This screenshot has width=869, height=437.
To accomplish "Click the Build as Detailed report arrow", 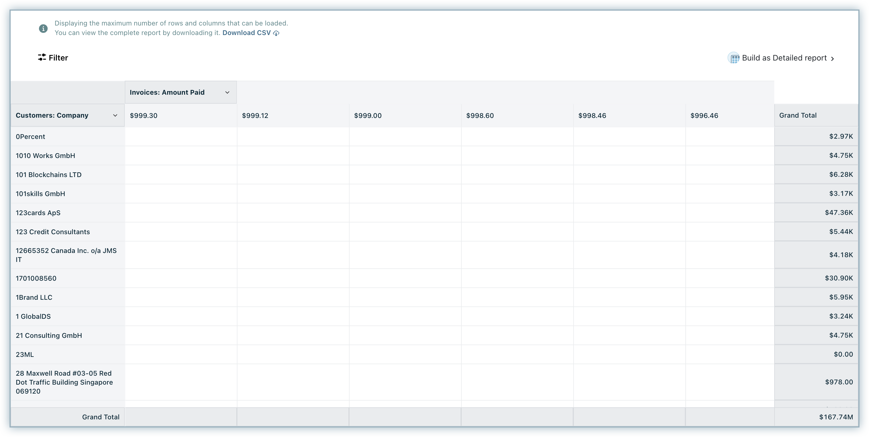I will coord(833,59).
